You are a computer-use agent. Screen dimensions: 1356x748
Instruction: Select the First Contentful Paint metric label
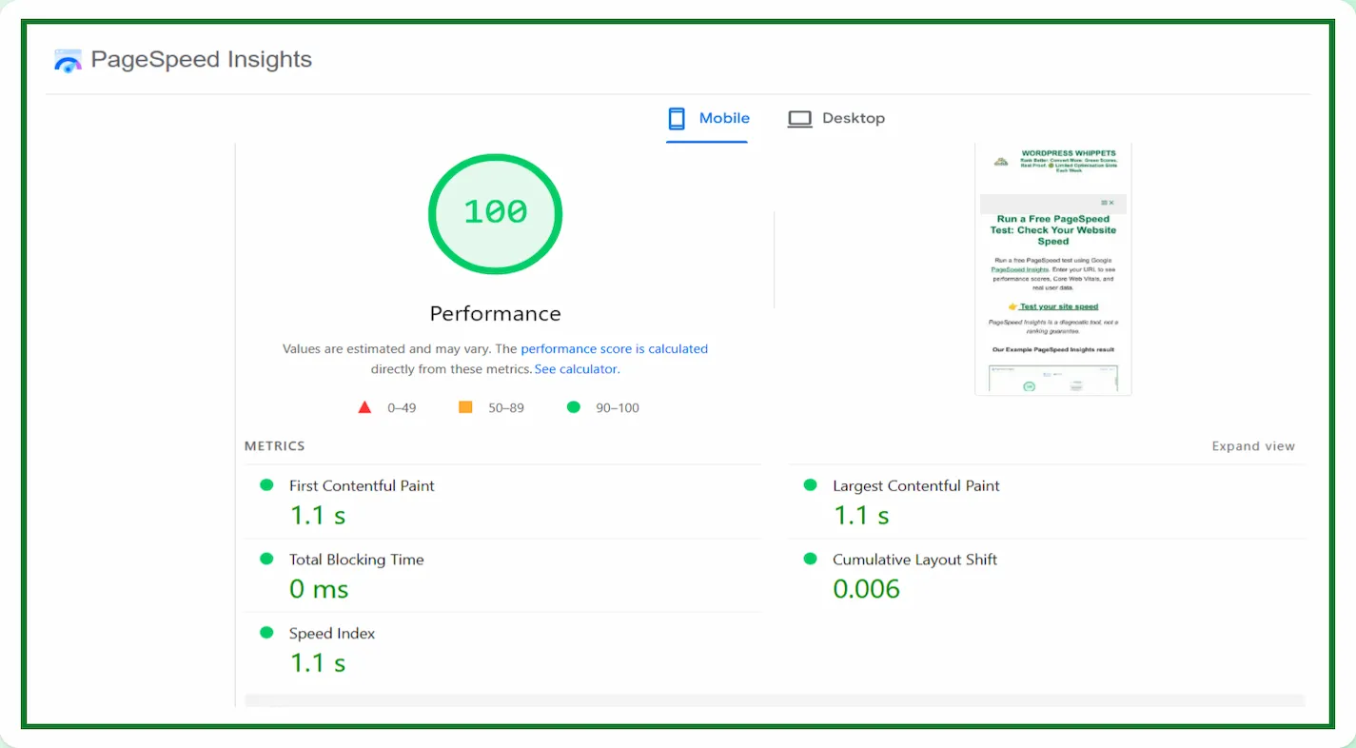(x=362, y=485)
